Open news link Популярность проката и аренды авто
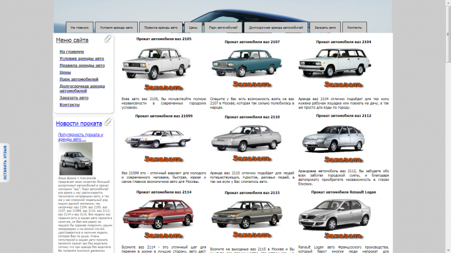The width and height of the screenshot is (451, 253). (x=81, y=137)
